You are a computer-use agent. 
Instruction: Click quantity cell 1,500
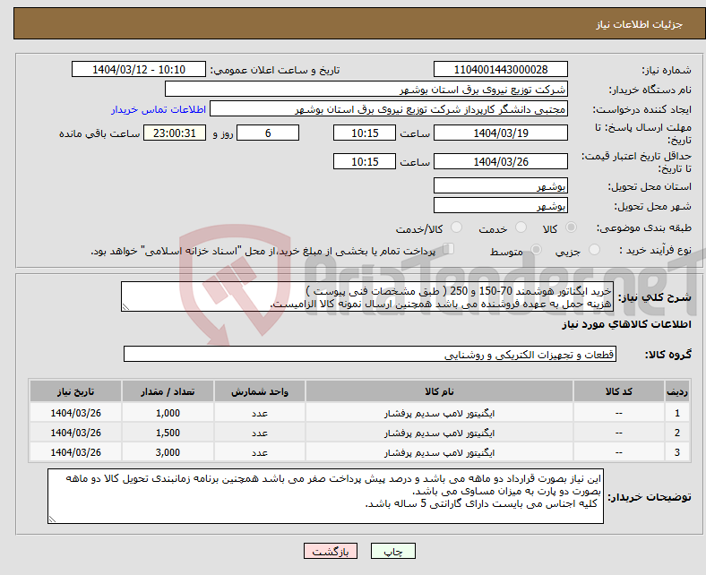[x=168, y=433]
